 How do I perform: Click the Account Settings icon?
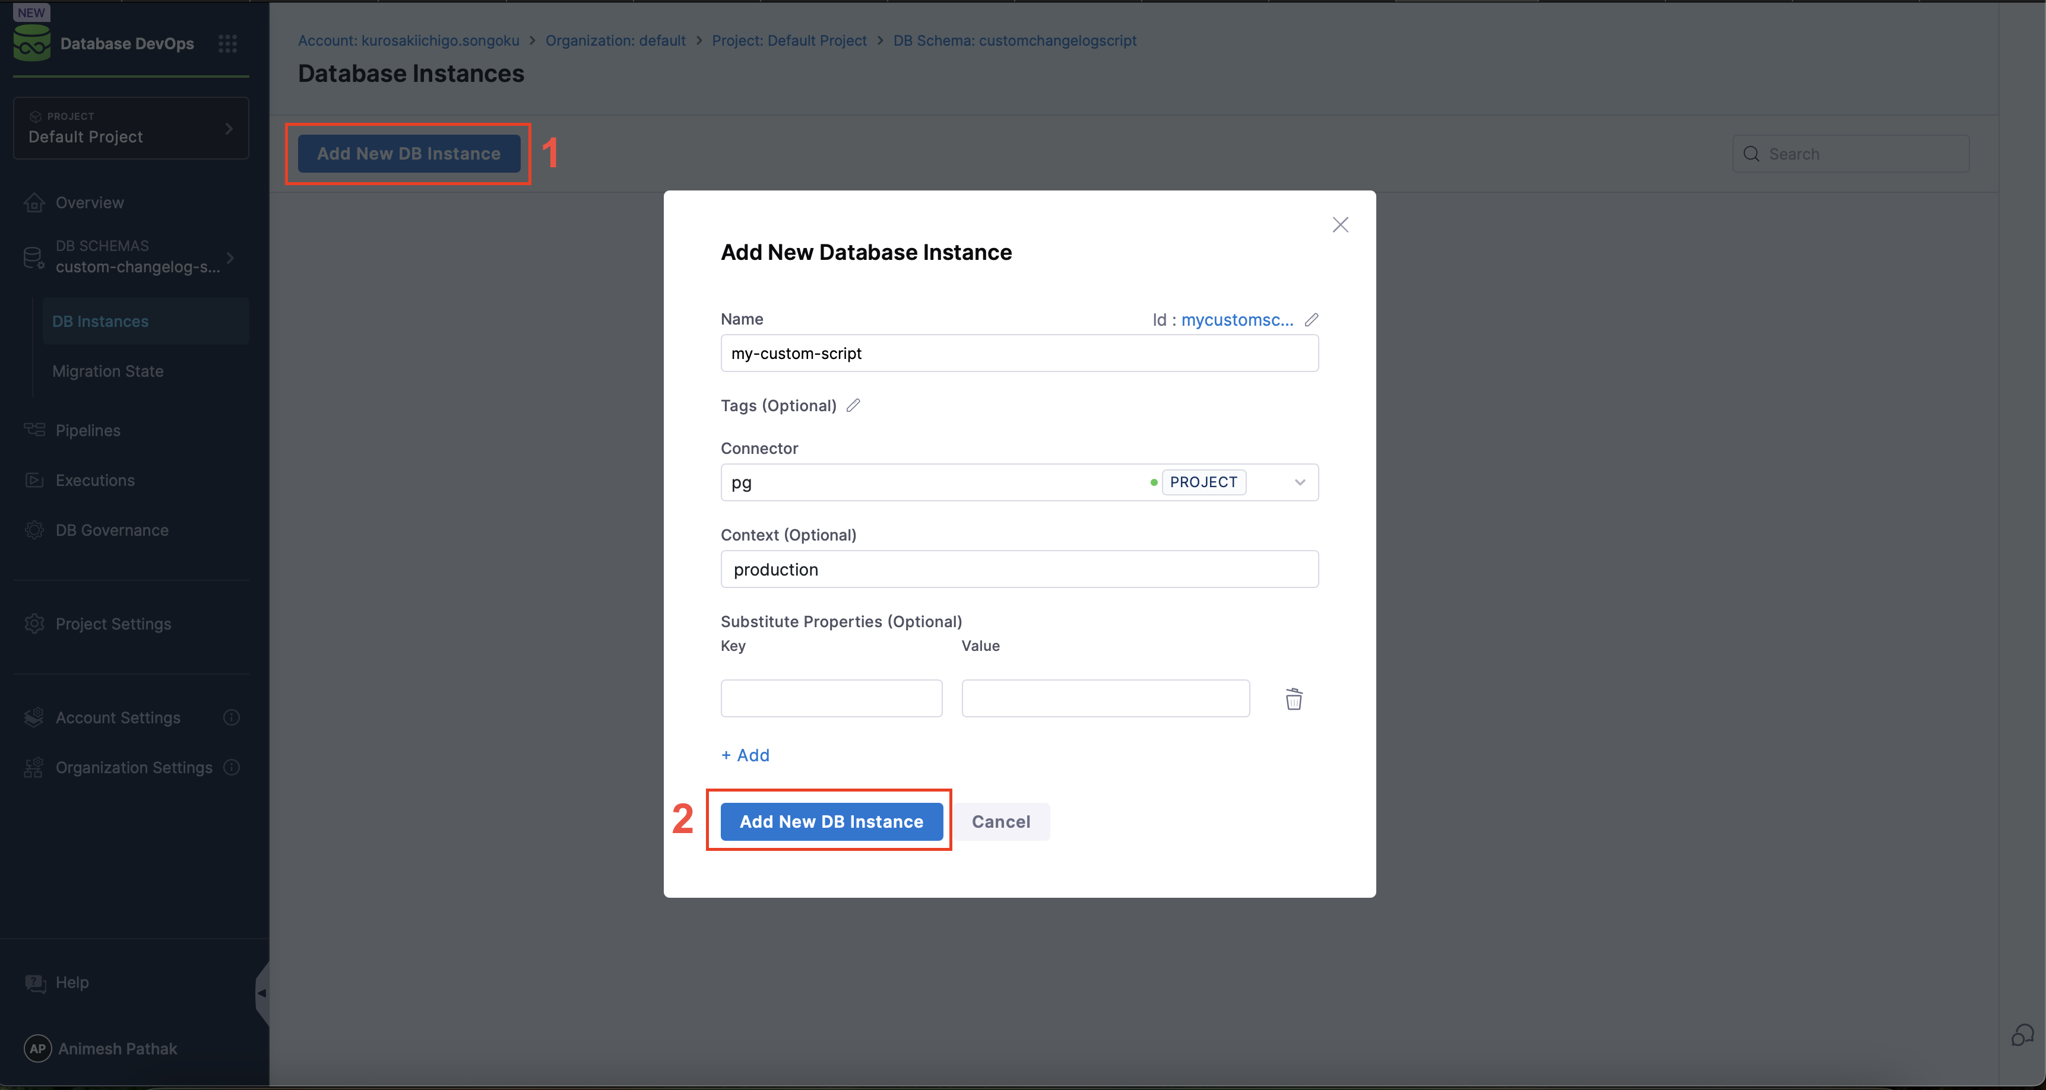[x=34, y=717]
